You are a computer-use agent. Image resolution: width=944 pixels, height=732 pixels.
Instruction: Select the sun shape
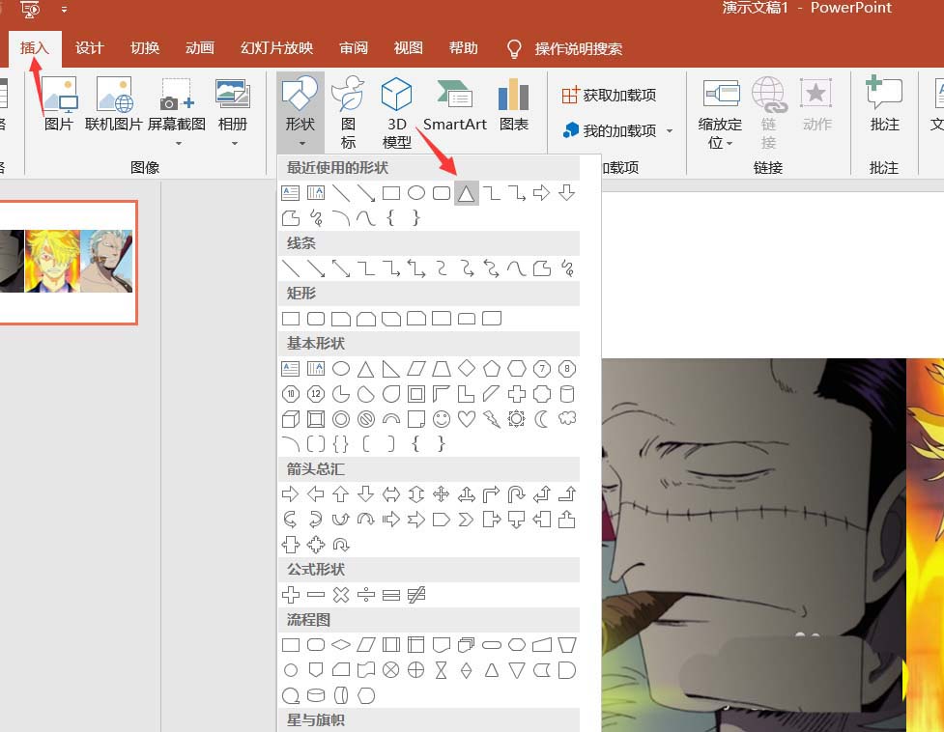(x=517, y=418)
